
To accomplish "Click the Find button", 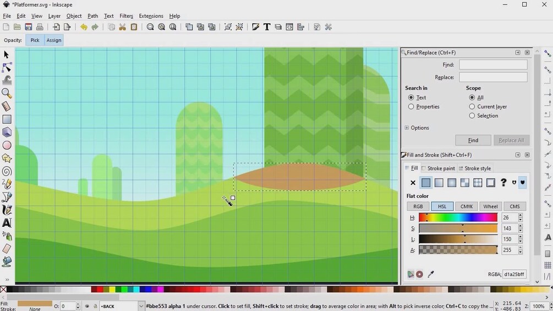I will (473, 140).
